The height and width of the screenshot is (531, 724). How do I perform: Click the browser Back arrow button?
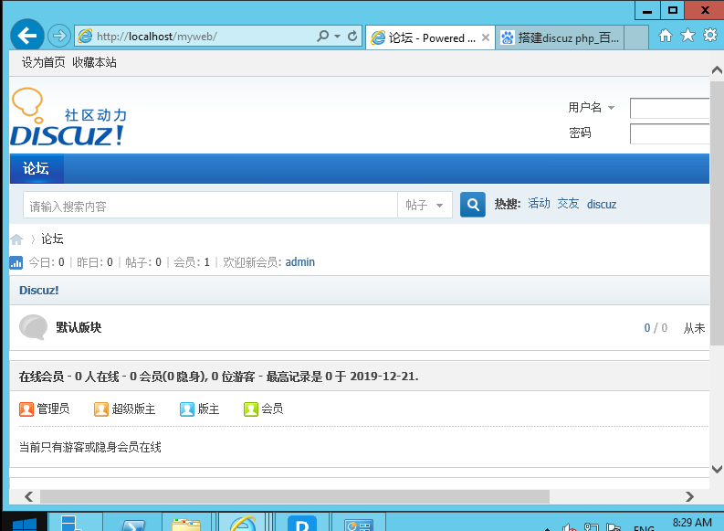27,35
